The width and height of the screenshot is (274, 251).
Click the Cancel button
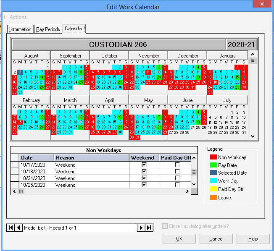tap(216, 239)
